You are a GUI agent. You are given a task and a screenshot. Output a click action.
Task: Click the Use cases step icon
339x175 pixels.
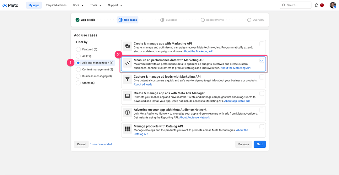pos(121,20)
